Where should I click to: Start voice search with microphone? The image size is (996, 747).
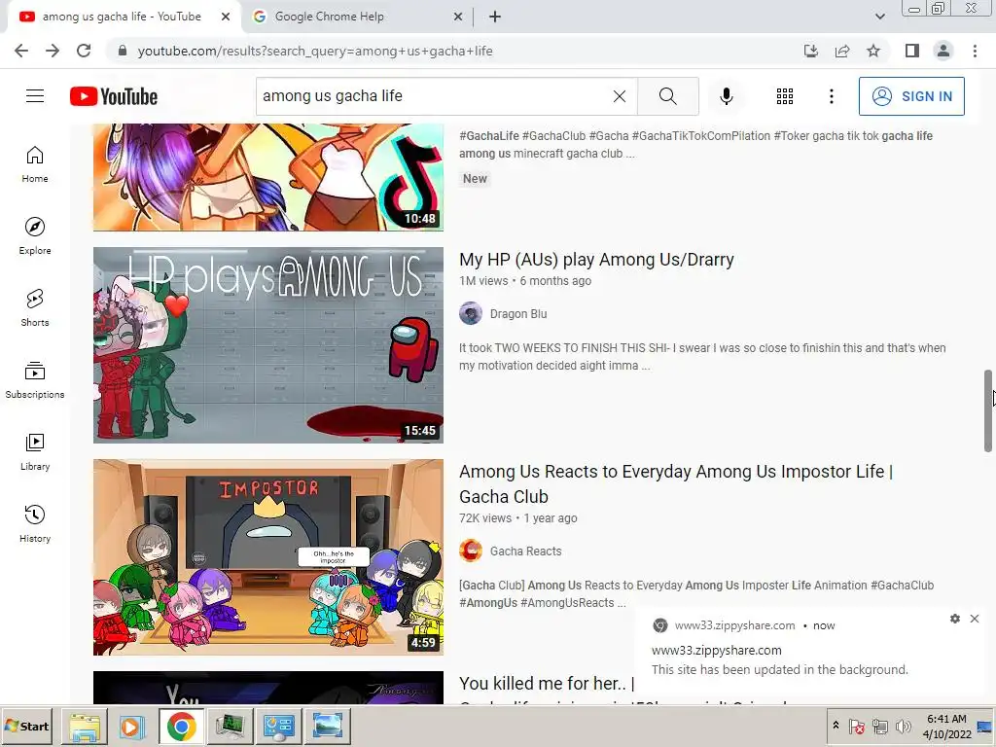point(727,96)
